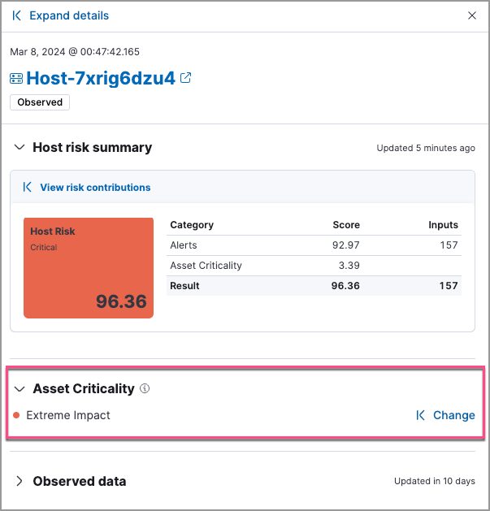Click the red Extreme Impact dot
490x511 pixels.
pyautogui.click(x=17, y=415)
